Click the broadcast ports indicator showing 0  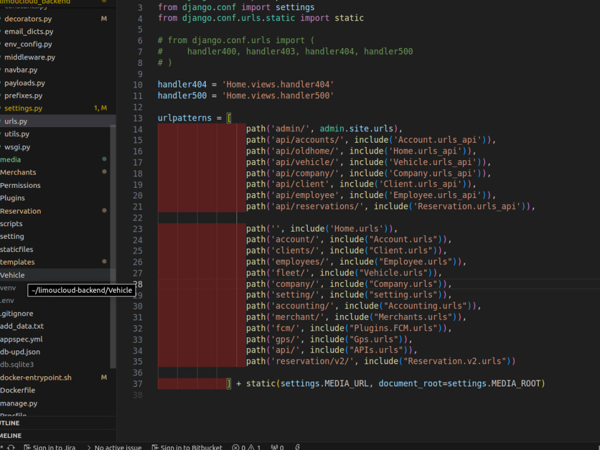pos(277,448)
